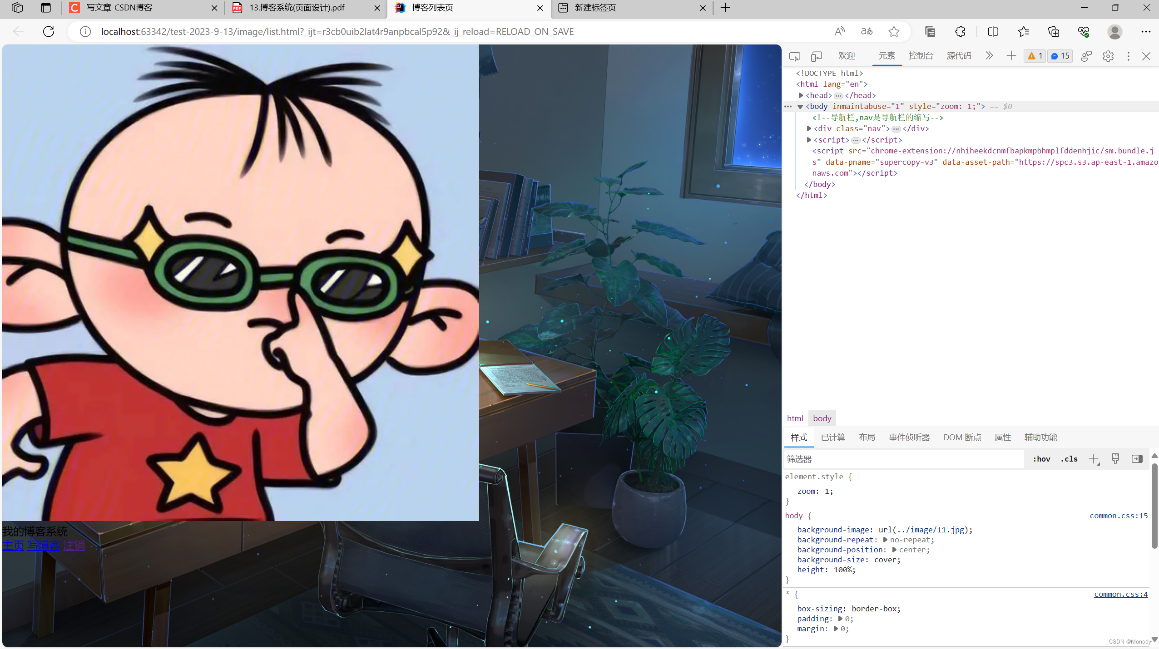Add page to favorites with star icon
This screenshot has width=1159, height=649.
[894, 31]
